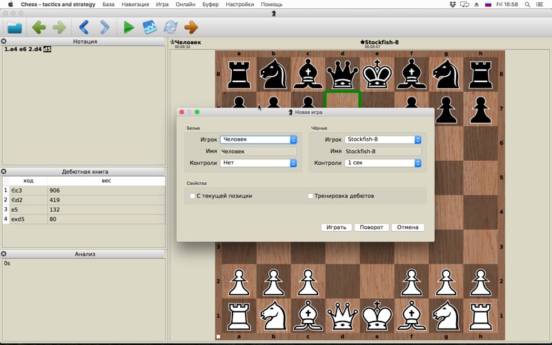Open the Russian flag input menu

489,5
